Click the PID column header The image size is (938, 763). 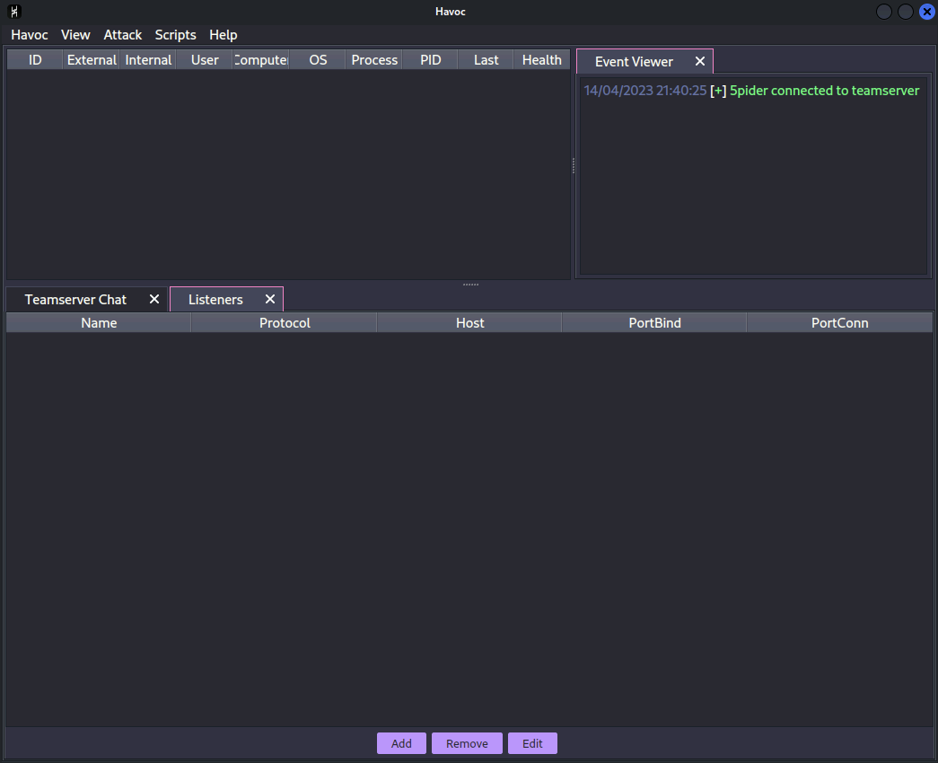tap(430, 60)
